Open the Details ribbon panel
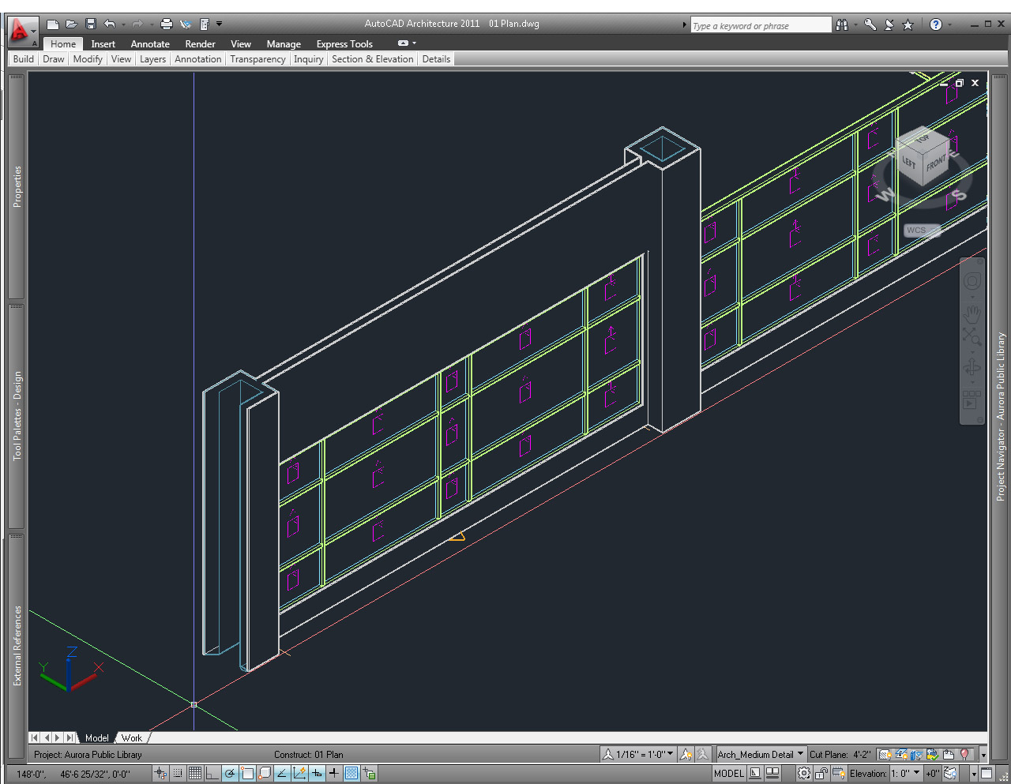Screen dimensions: 1011x784 [x=436, y=59]
